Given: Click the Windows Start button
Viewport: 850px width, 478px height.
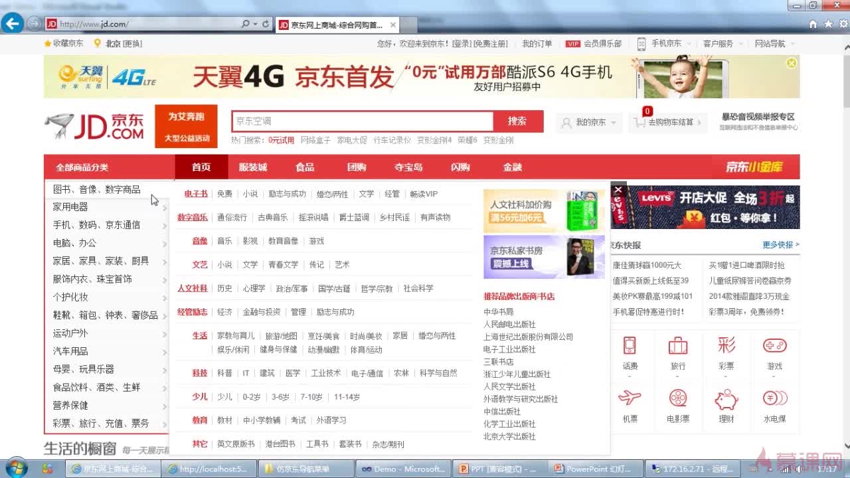Looking at the screenshot, I should [15, 468].
